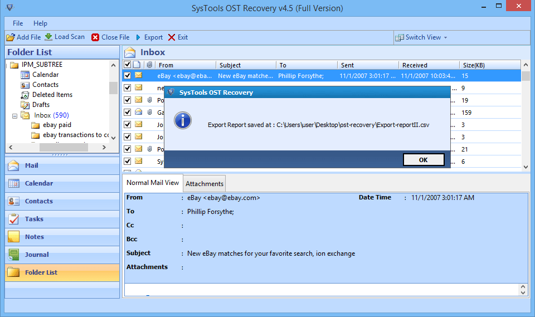This screenshot has width=535, height=317.
Task: Open the Help menu
Action: click(40, 23)
